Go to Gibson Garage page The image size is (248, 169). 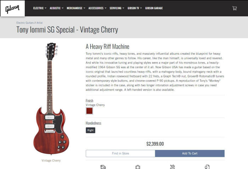click(154, 8)
